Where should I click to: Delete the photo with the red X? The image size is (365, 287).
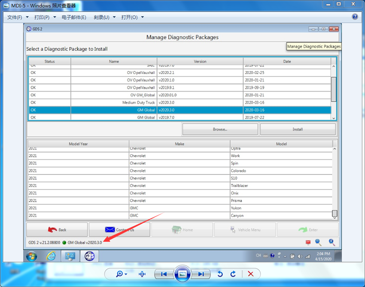pyautogui.click(x=251, y=274)
